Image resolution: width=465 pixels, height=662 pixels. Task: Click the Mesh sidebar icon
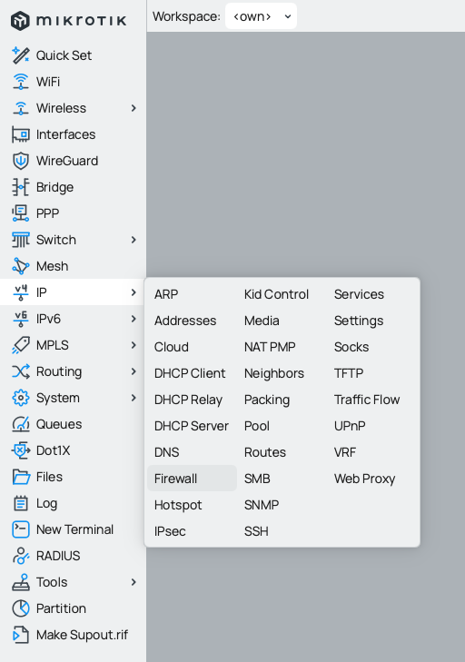click(21, 266)
